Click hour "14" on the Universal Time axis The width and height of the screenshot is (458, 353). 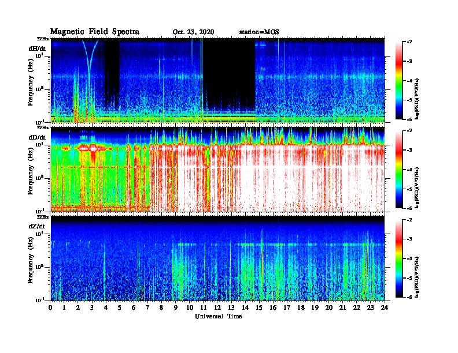pos(245,308)
